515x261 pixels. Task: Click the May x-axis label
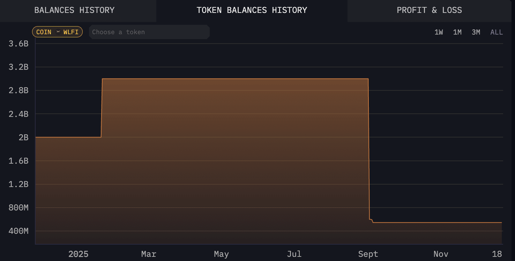(221, 254)
